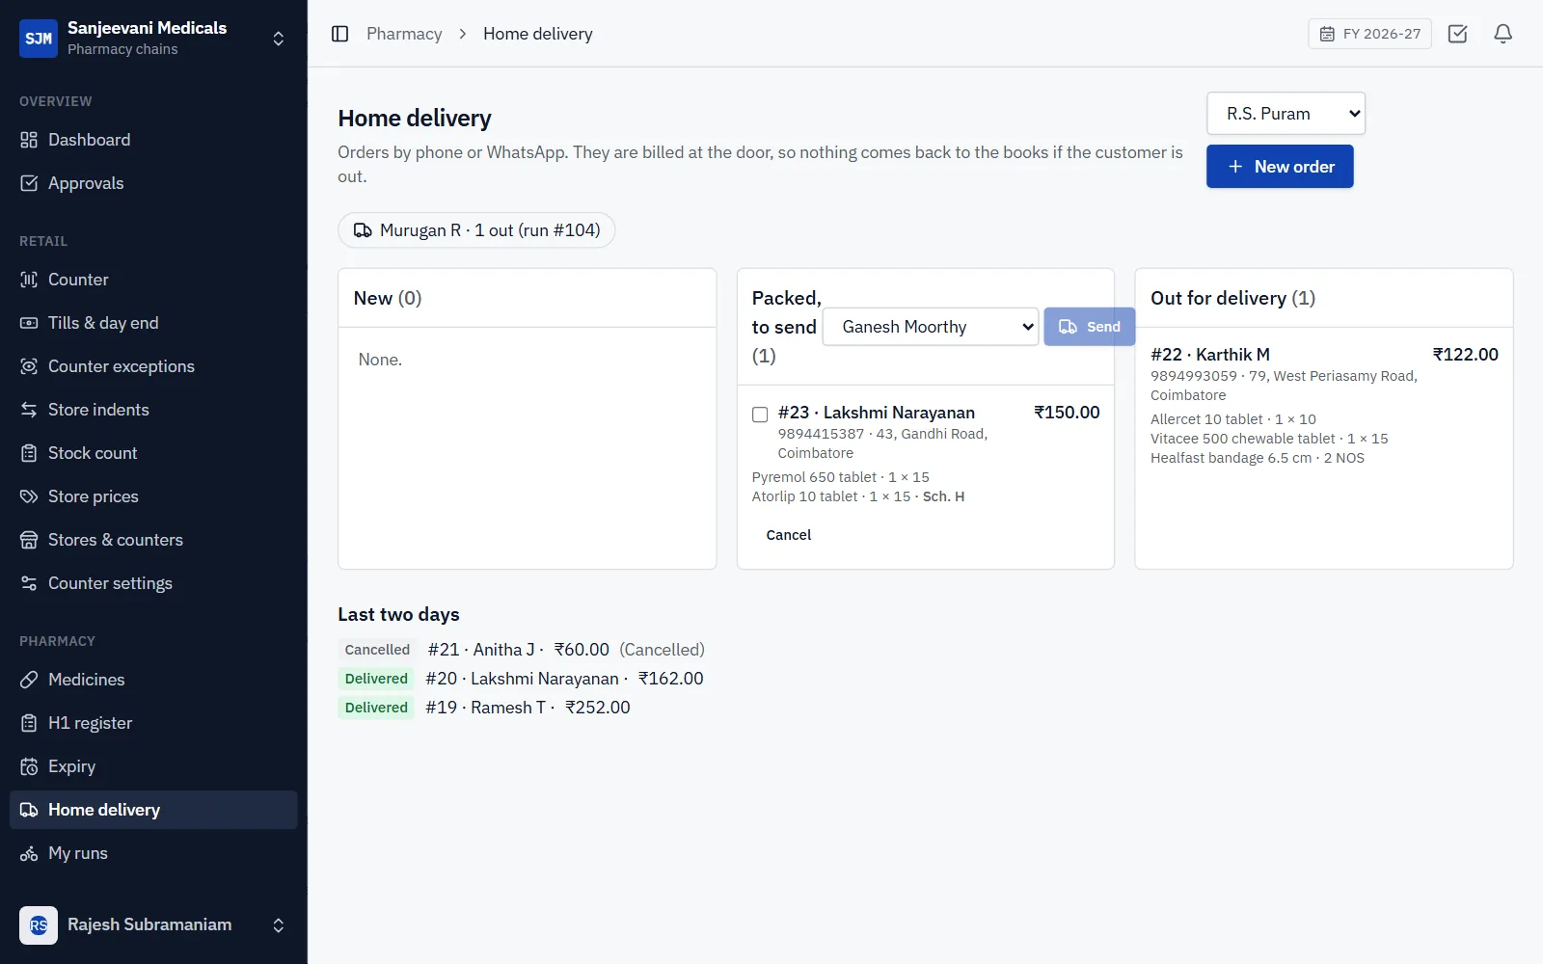This screenshot has width=1543, height=964.
Task: Click the Send button
Action: (1089, 327)
